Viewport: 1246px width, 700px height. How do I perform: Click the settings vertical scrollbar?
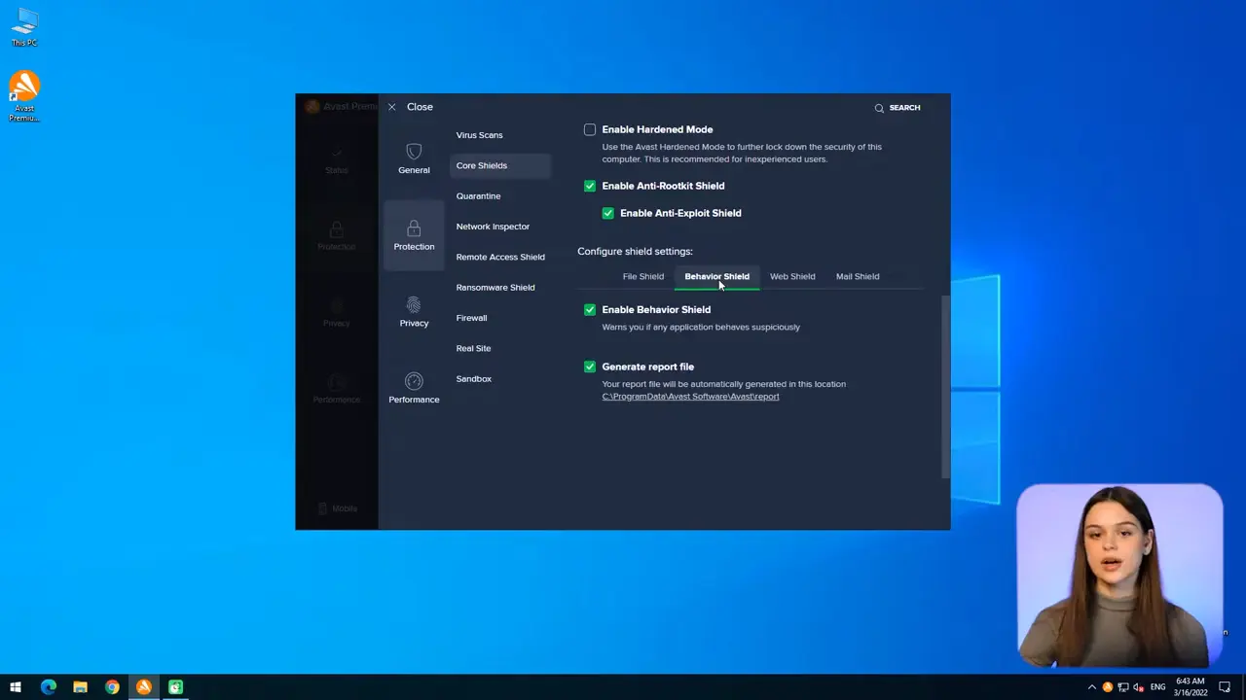pyautogui.click(x=944, y=387)
